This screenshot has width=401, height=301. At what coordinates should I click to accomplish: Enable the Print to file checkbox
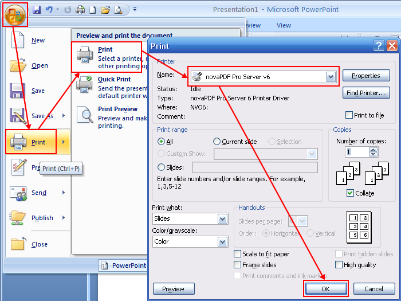(349, 115)
